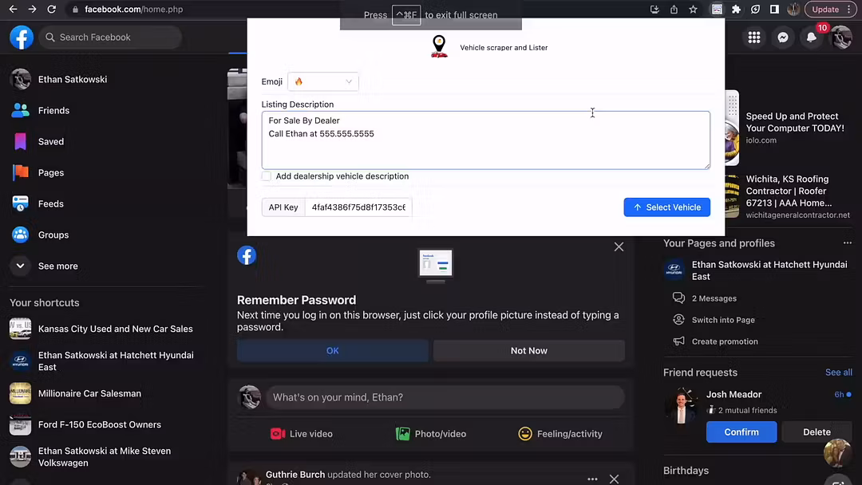Bookmark page with the star icon
Screen dimensions: 862x485
coord(693,10)
